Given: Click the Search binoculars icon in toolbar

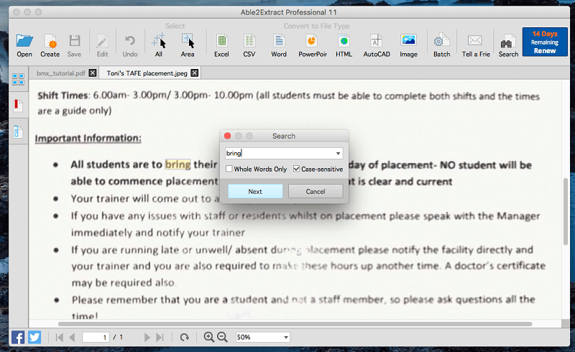Looking at the screenshot, I should 508,42.
